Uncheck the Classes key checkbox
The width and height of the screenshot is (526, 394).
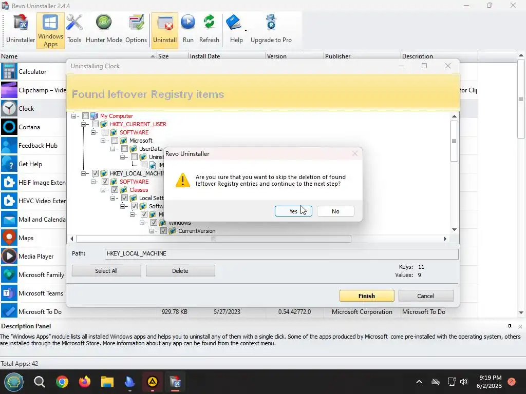point(115,190)
